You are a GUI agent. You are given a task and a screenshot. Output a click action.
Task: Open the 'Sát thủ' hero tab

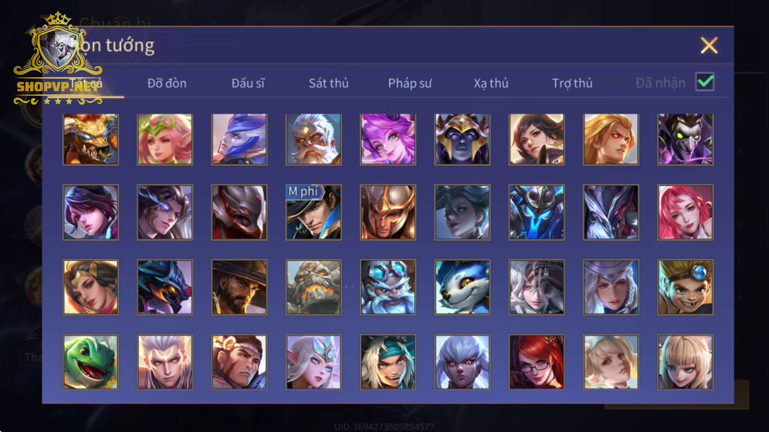[x=329, y=83]
